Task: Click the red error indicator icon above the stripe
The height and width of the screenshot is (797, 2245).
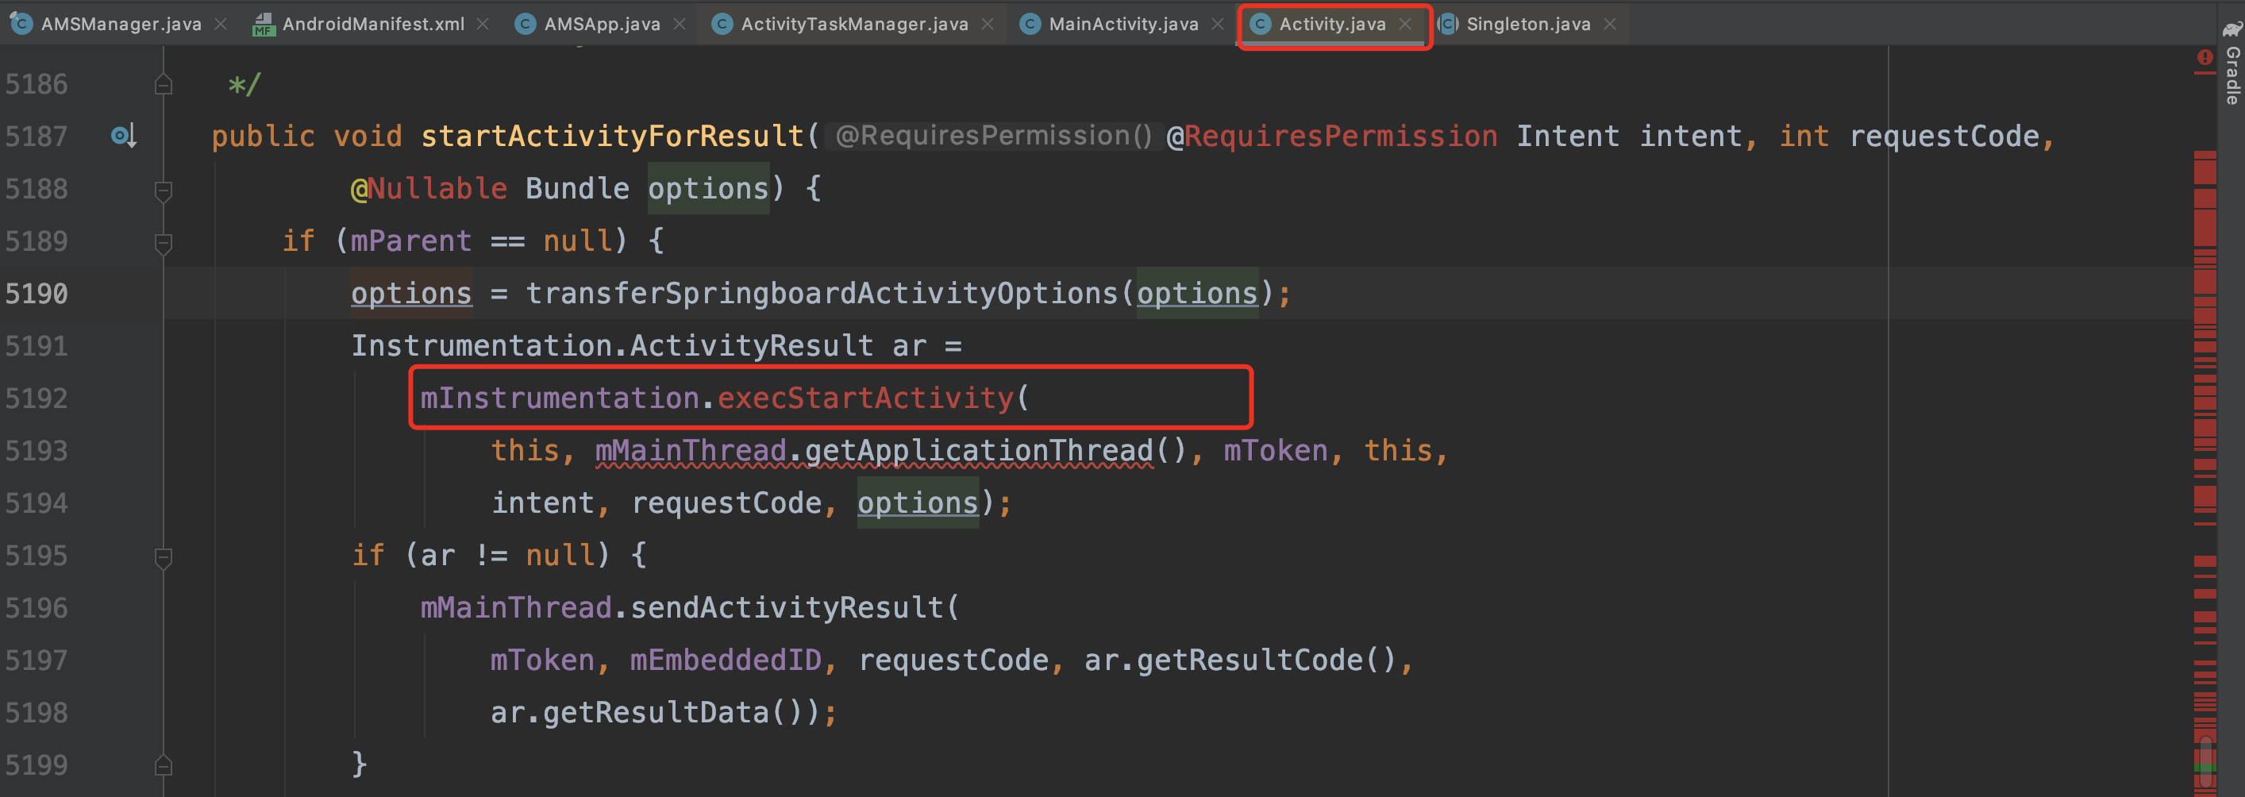Action: [x=2204, y=59]
